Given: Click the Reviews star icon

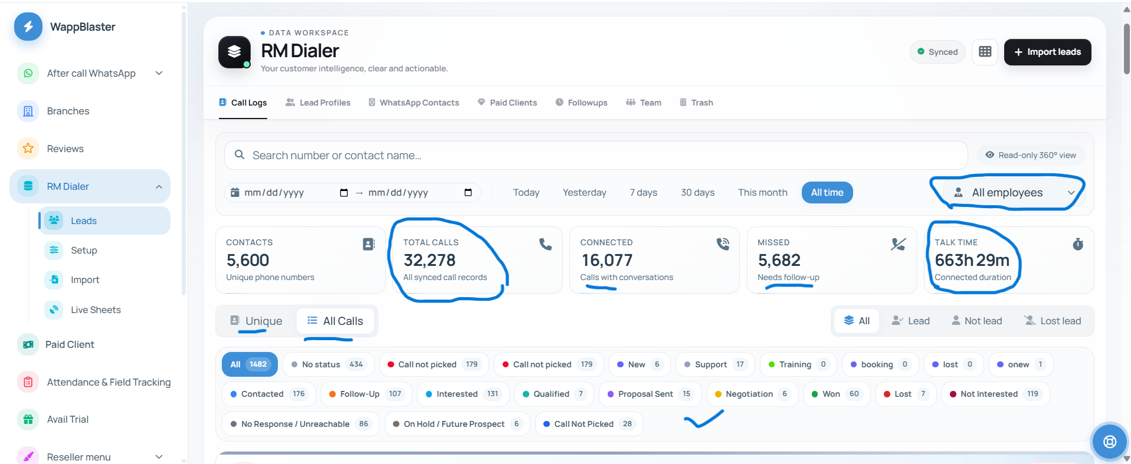Looking at the screenshot, I should click(x=28, y=149).
